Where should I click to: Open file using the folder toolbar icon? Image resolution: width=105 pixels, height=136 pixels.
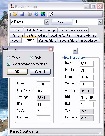(x=15, y=14)
